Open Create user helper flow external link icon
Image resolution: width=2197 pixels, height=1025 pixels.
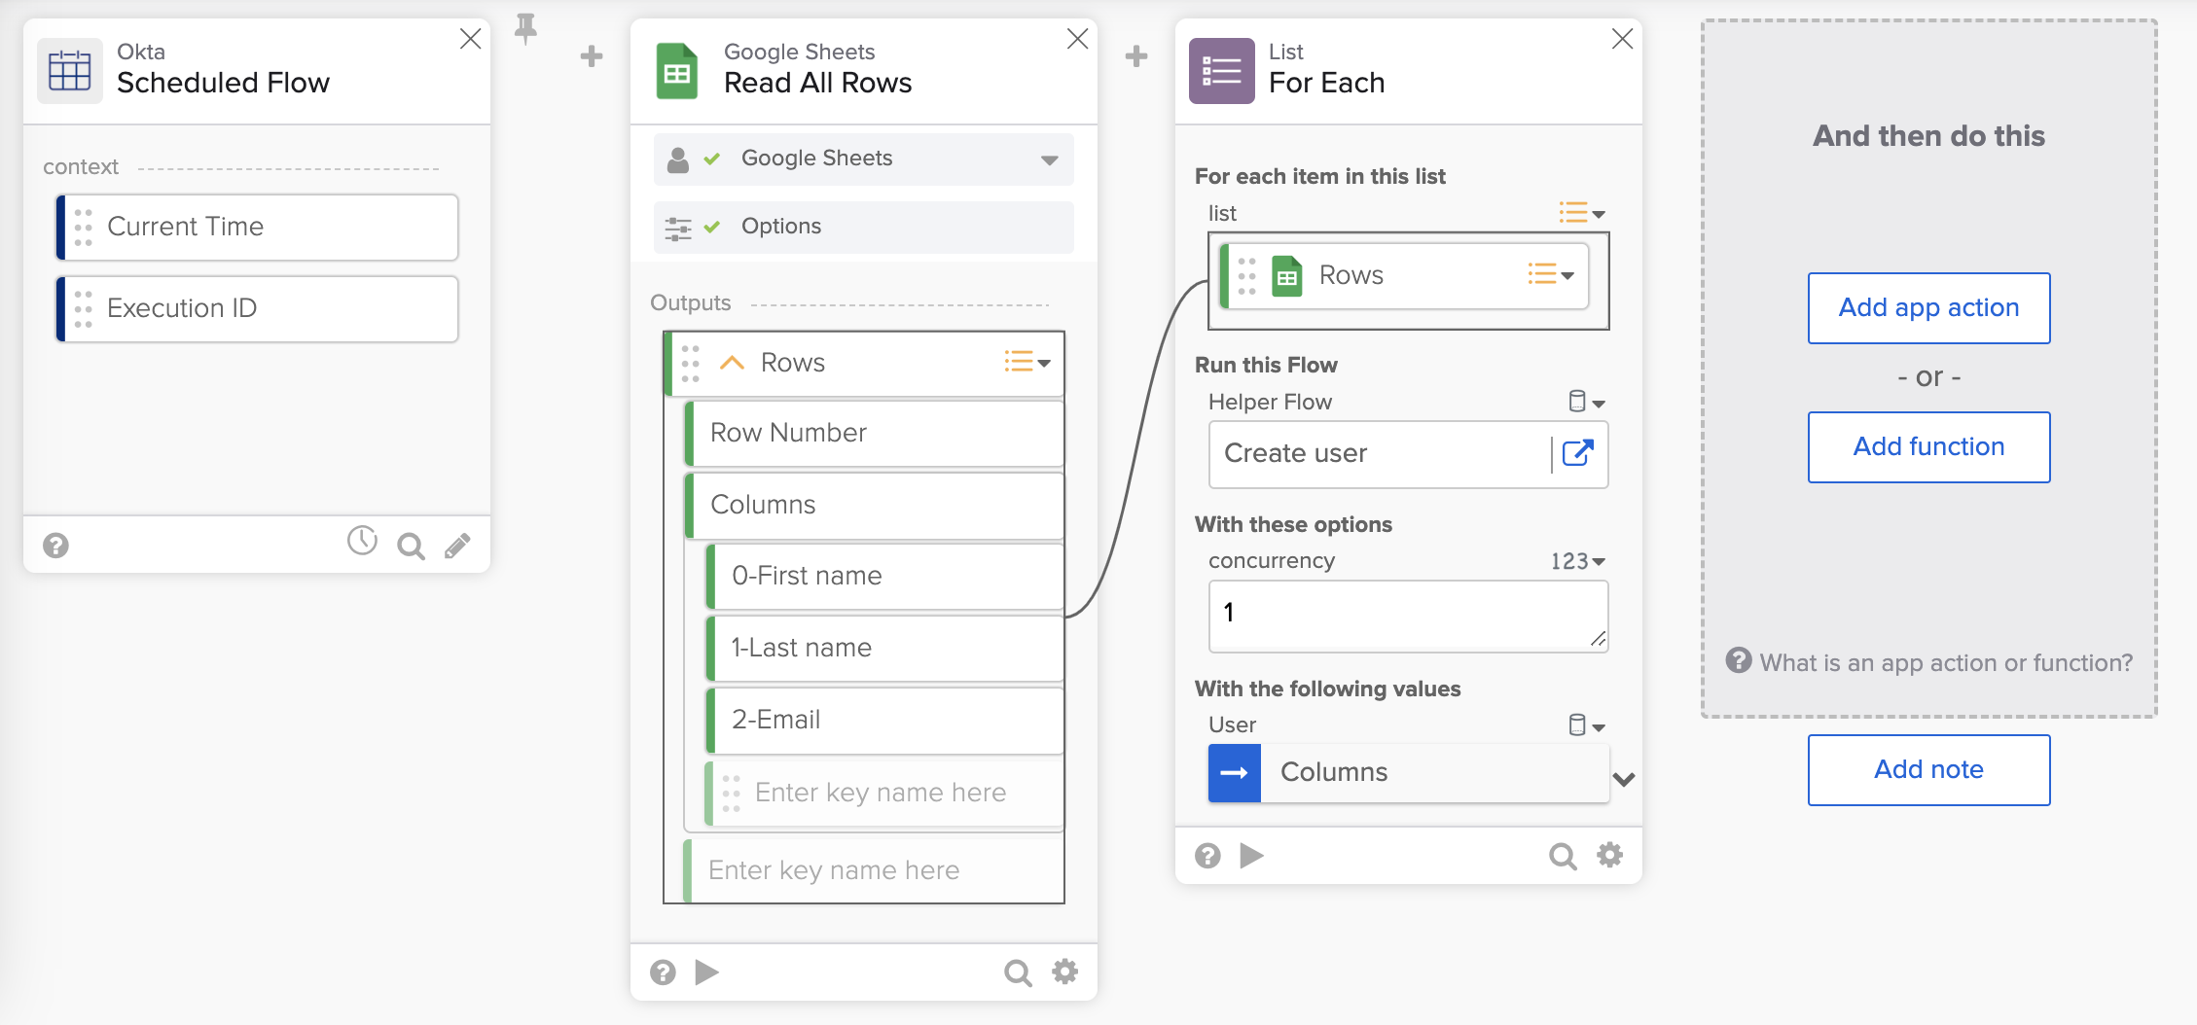(x=1577, y=453)
